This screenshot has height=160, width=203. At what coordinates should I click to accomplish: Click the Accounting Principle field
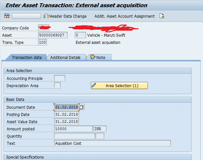[59, 78]
